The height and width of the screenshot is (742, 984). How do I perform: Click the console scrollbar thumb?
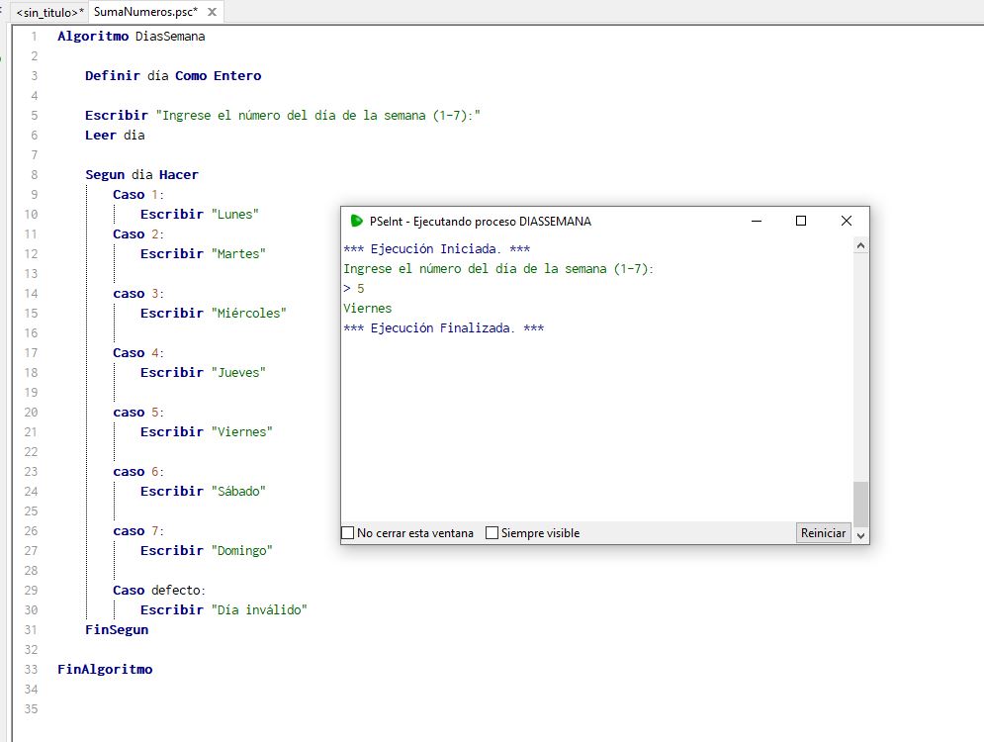861,505
